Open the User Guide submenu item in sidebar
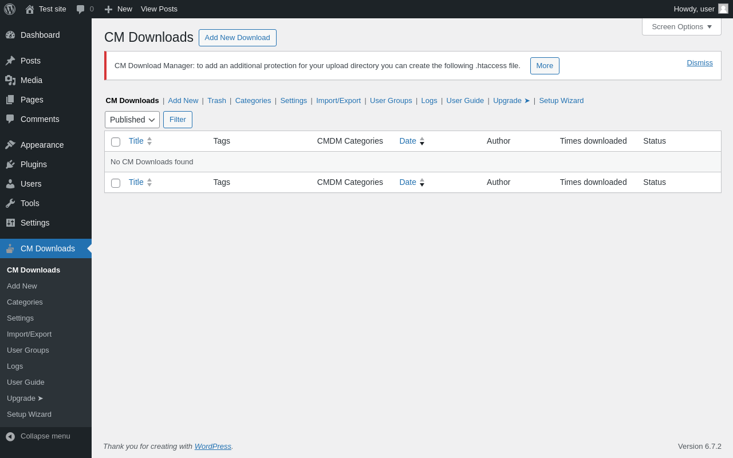The height and width of the screenshot is (458, 733). point(26,382)
